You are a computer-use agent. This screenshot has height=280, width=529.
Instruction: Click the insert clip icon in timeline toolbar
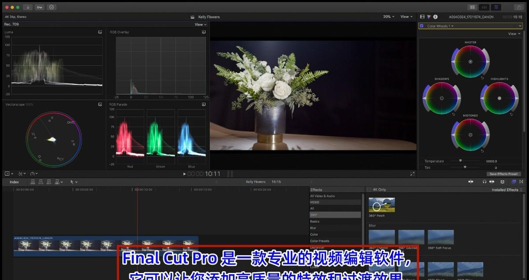pyautogui.click(x=40, y=182)
